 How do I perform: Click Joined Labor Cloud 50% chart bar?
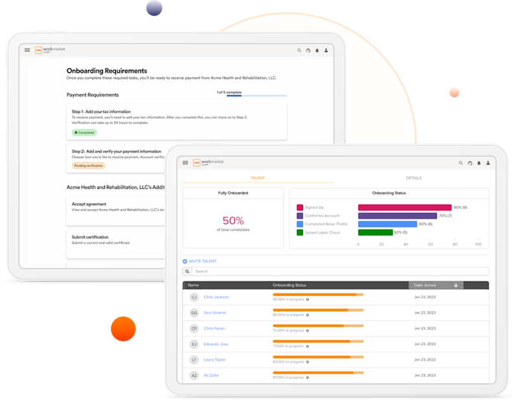pyautogui.click(x=376, y=232)
